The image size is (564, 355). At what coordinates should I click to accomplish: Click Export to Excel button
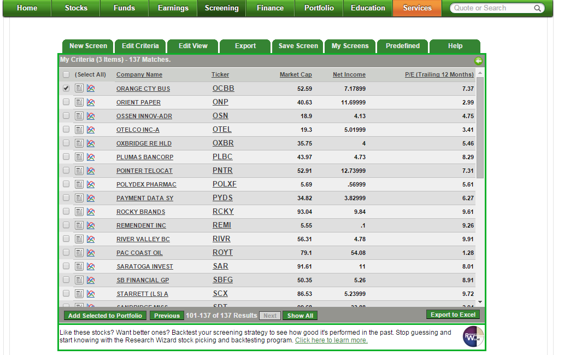click(453, 315)
